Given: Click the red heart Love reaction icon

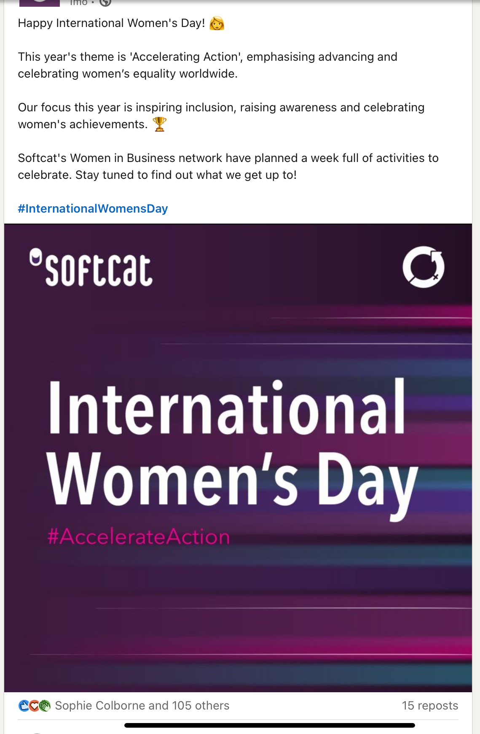Looking at the screenshot, I should (x=34, y=705).
